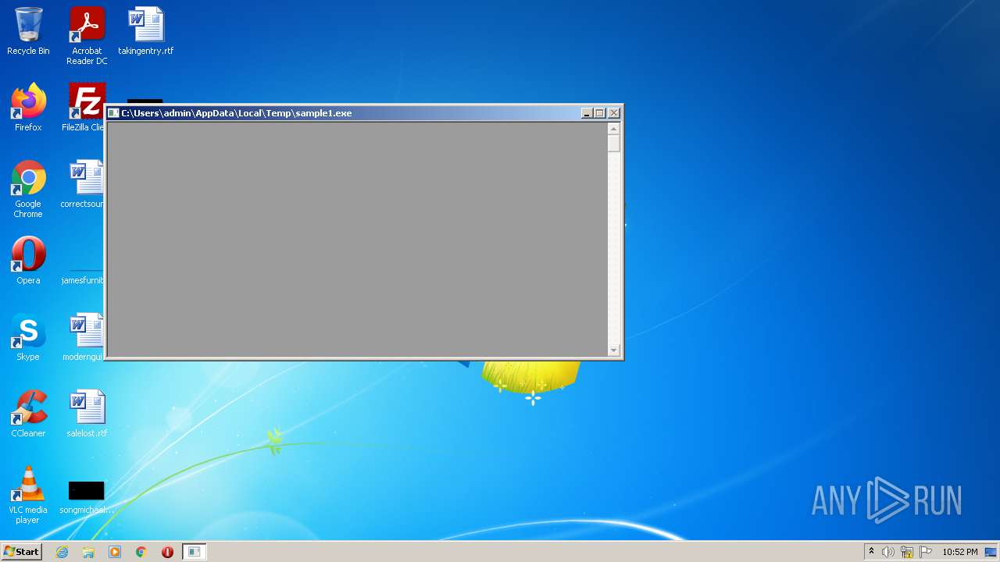Select the FileZilla Client shortcut

(84, 108)
